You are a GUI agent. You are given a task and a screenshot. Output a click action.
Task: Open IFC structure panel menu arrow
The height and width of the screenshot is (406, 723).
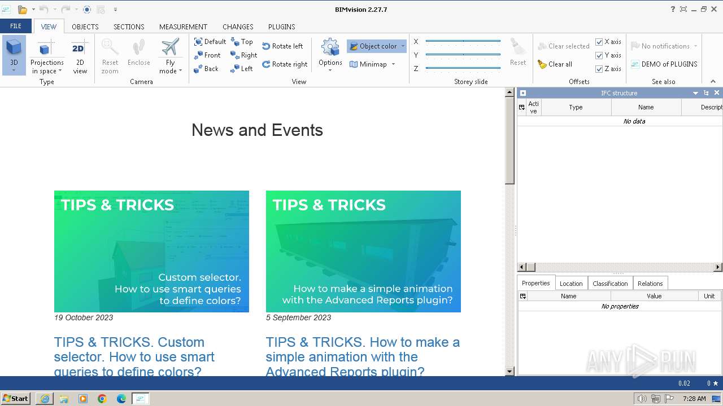(695, 93)
